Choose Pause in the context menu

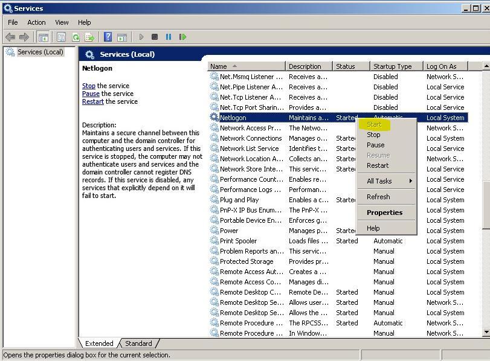point(386,145)
